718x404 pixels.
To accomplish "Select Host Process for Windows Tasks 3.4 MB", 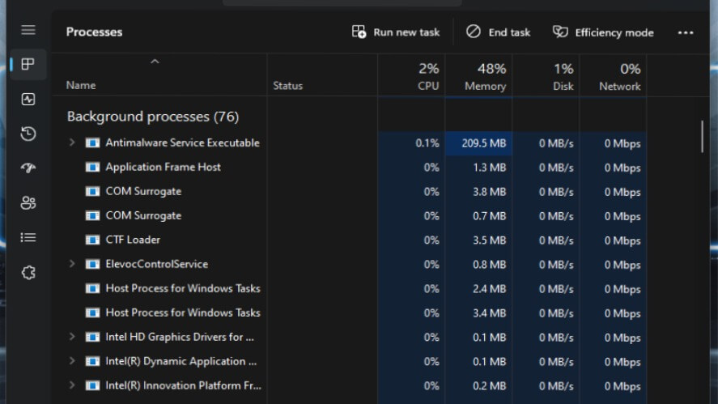I will point(349,313).
